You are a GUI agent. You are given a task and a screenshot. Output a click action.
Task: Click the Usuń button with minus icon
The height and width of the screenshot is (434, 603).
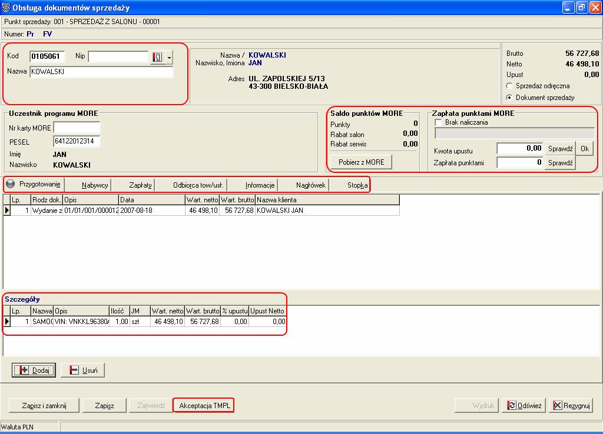(x=82, y=370)
